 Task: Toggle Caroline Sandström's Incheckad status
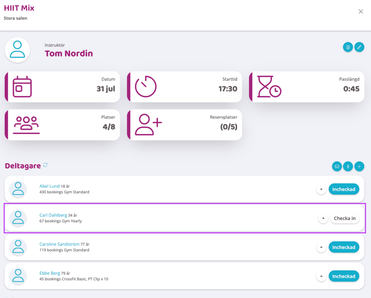[x=343, y=247]
